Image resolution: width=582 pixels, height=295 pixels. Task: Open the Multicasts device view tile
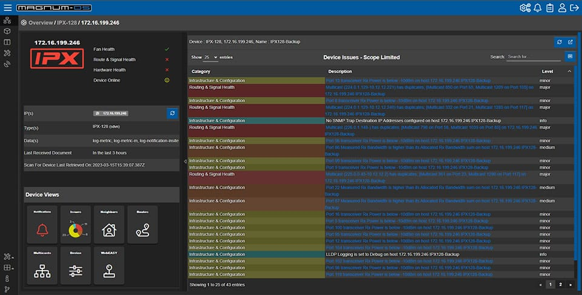tap(42, 266)
